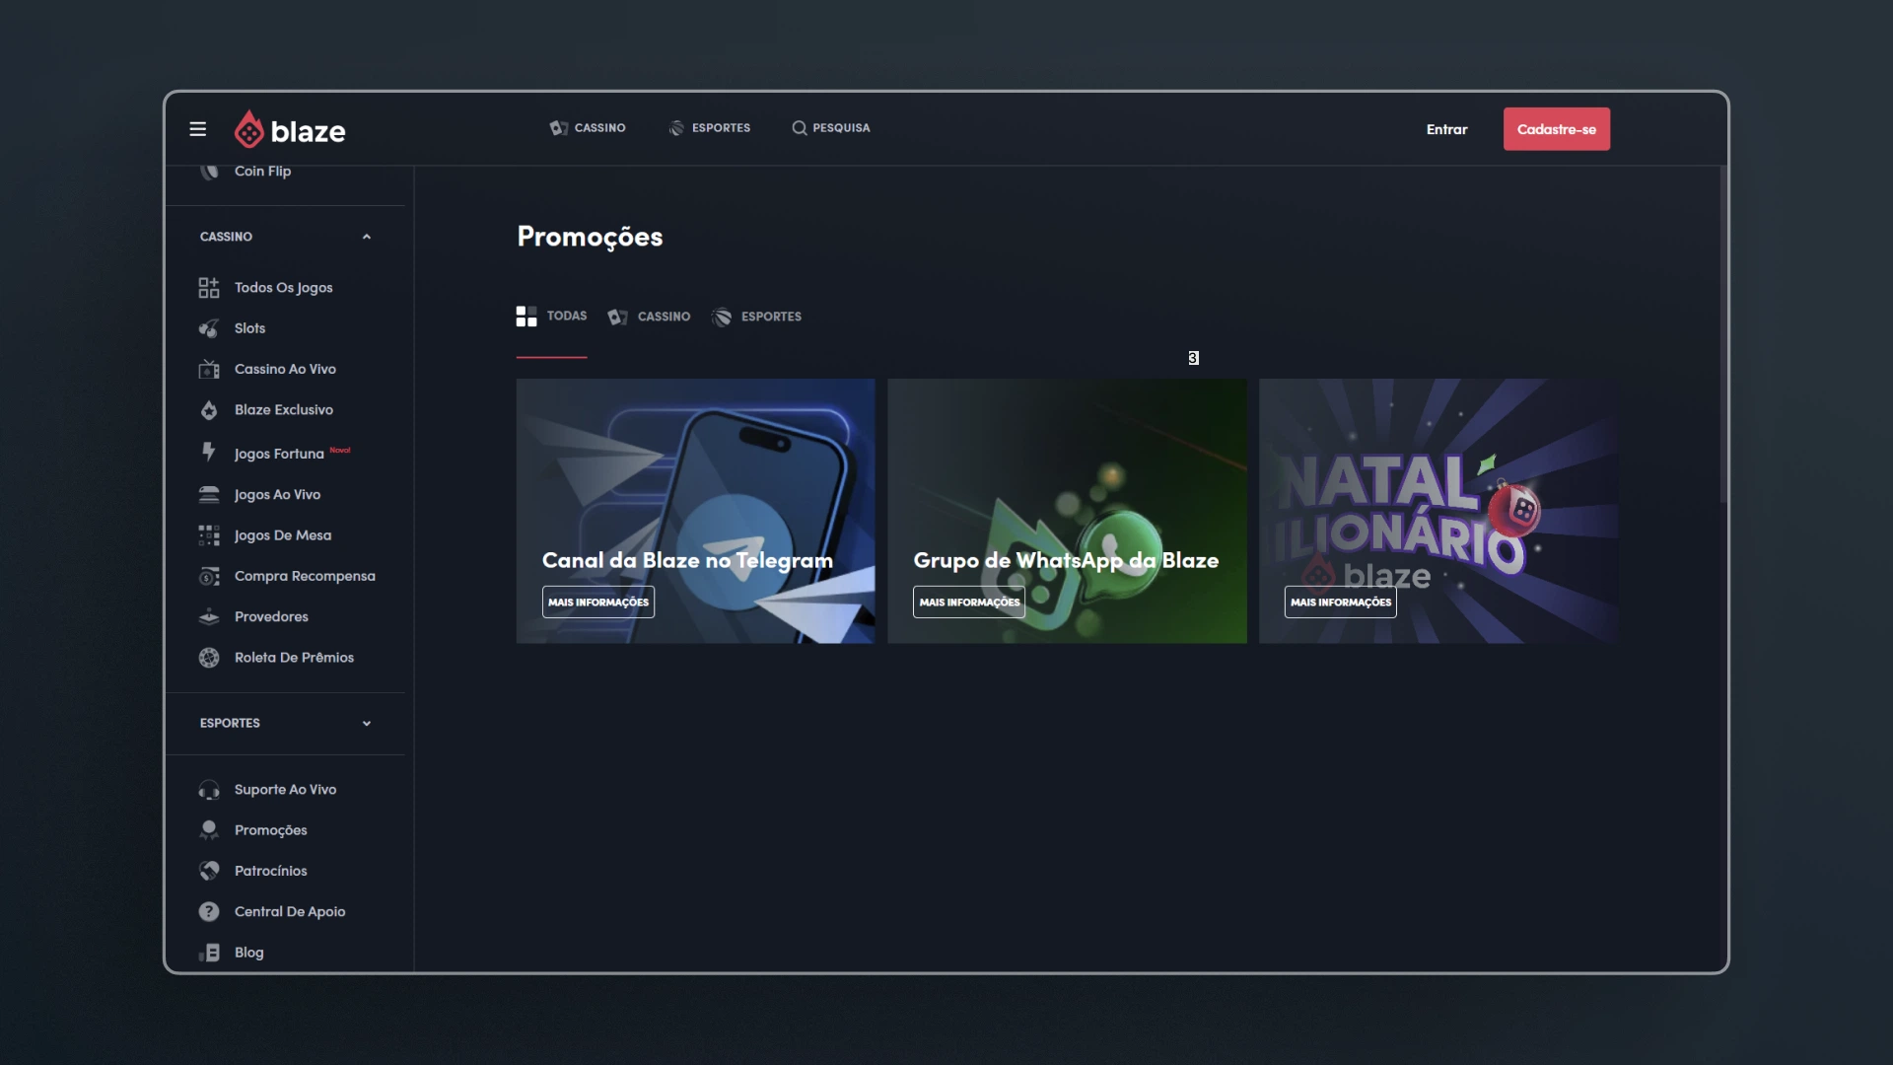Open Provedores link text
This screenshot has height=1065, width=1893.
point(271,617)
